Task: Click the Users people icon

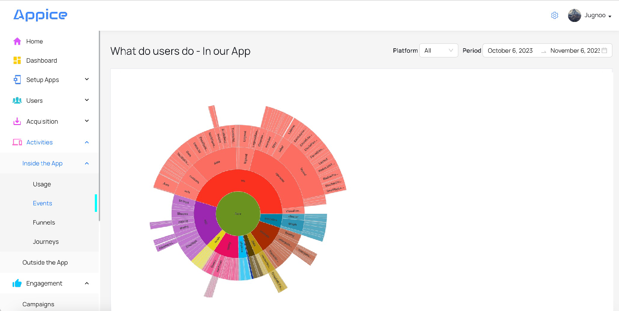Action: (x=17, y=100)
